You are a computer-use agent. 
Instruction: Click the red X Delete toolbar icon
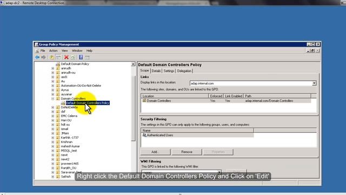click(66, 57)
